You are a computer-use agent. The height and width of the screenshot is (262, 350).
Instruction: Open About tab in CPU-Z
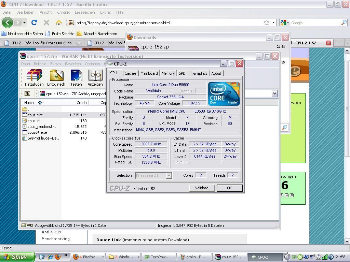coord(216,73)
